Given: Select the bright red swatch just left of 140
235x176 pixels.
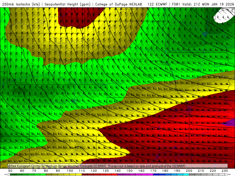Looking at the screenshot, I should pos(115,174).
